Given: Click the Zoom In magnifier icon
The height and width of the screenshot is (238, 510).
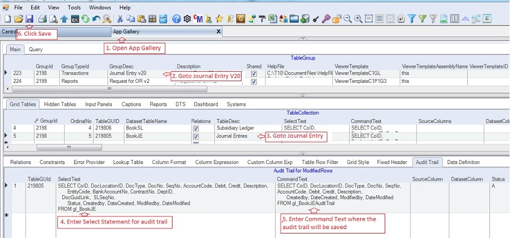Looking at the screenshot, I should (x=358, y=19).
